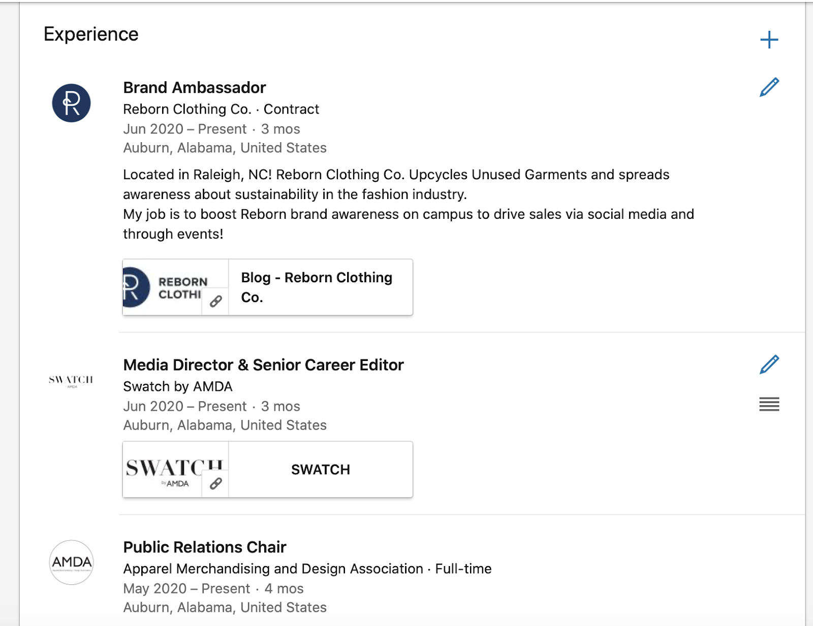Grab the reorder handle for Media Director

(769, 404)
